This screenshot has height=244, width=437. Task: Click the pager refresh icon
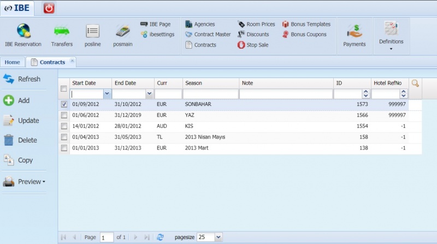[x=160, y=237]
